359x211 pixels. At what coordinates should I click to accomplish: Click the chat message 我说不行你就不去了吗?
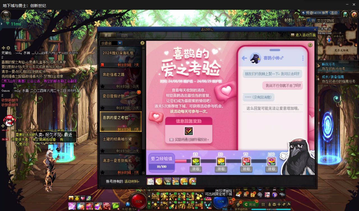(283, 86)
